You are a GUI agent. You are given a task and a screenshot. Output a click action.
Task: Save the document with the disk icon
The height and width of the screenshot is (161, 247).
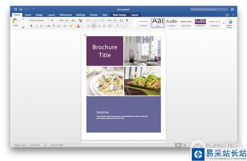[x=21, y=9]
